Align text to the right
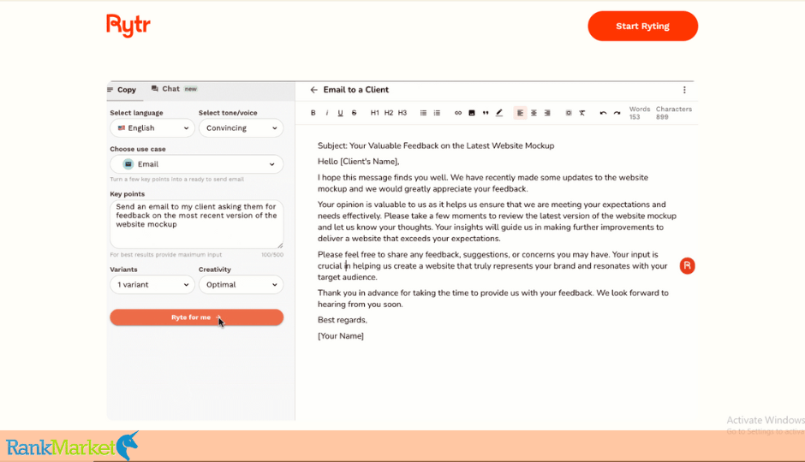 pyautogui.click(x=547, y=113)
